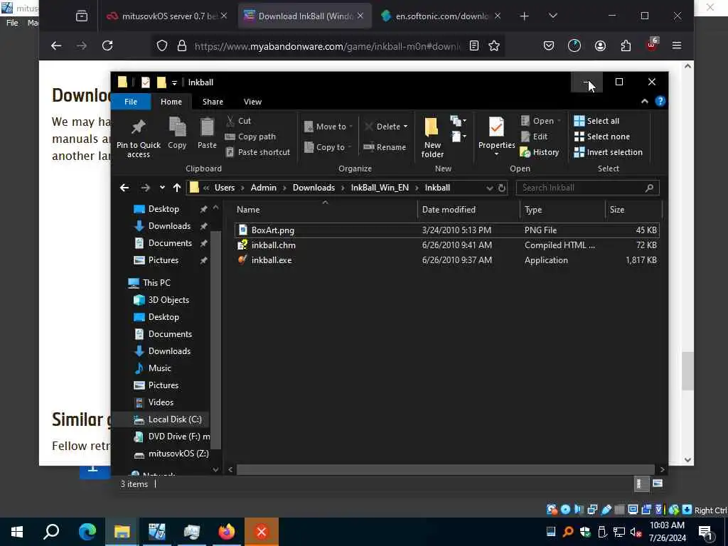Create a New folder from ribbon
The height and width of the screenshot is (546, 728).
click(x=432, y=137)
